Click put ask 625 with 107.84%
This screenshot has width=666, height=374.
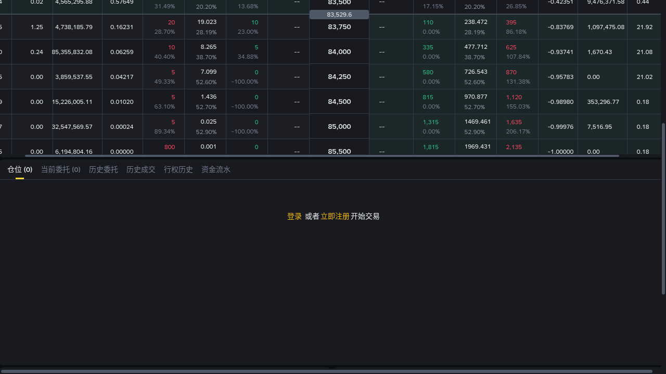pos(517,52)
